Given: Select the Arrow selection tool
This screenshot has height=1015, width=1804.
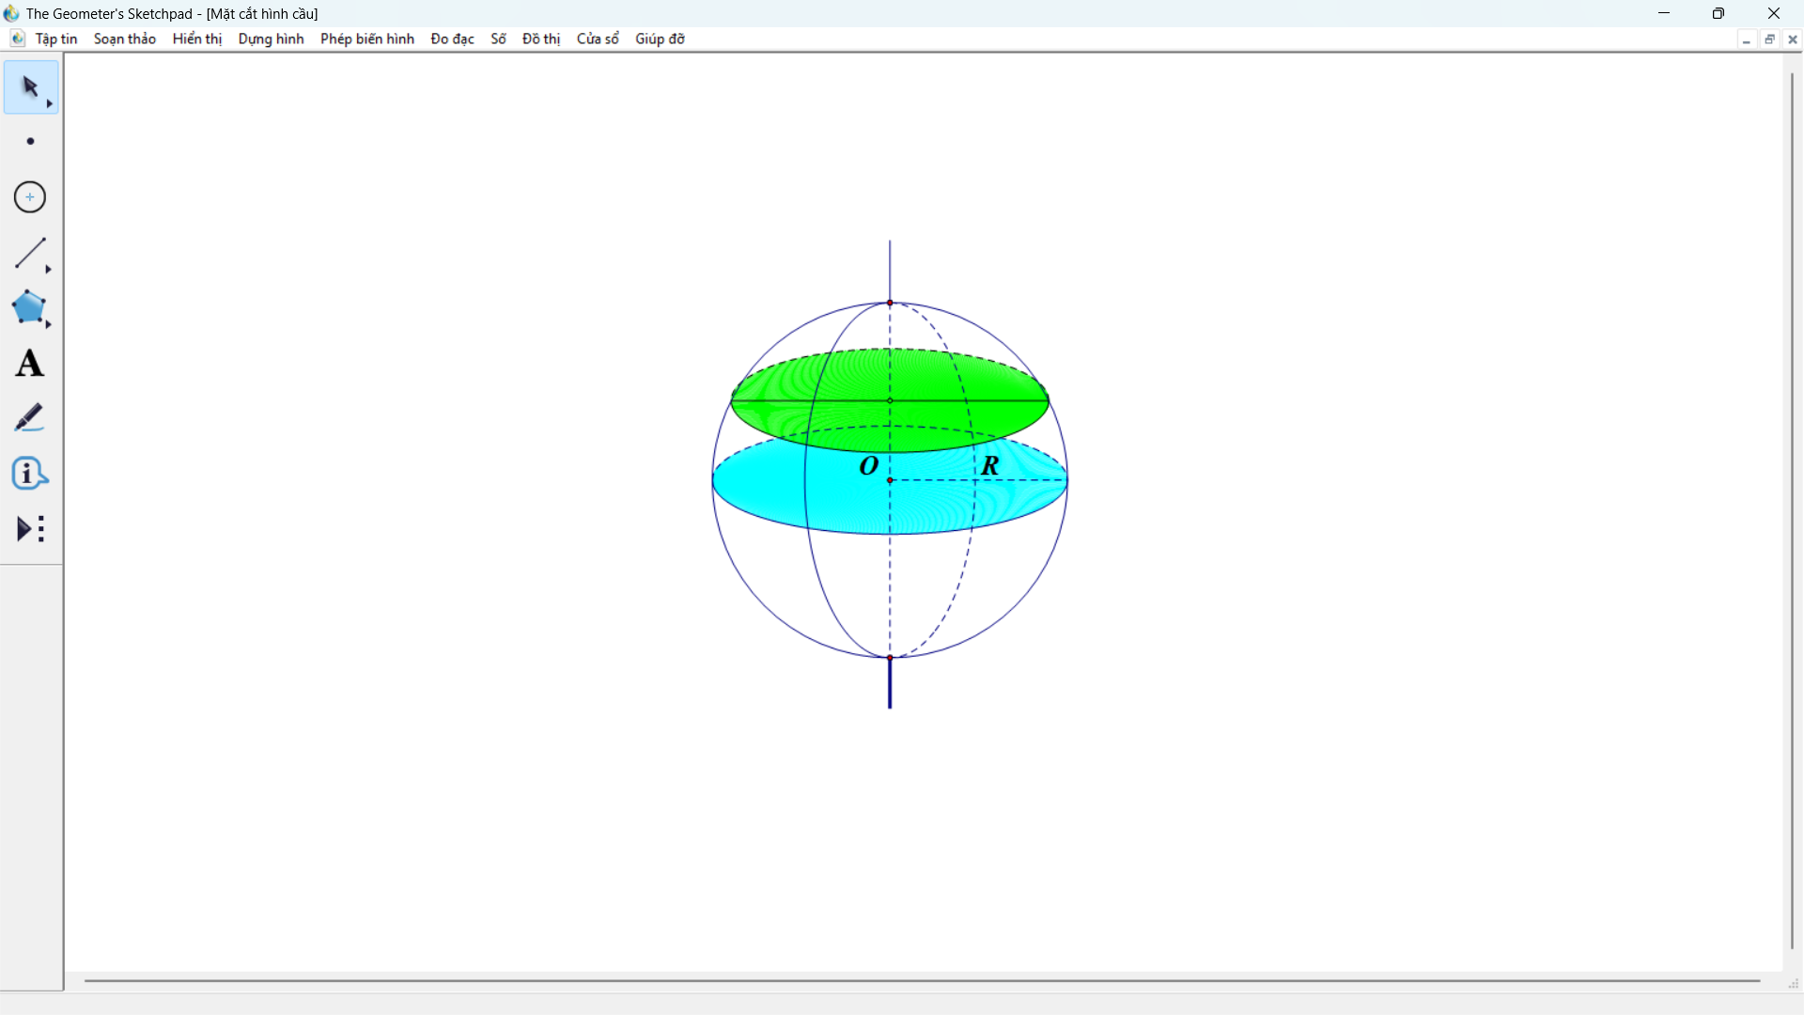Looking at the screenshot, I should pyautogui.click(x=29, y=86).
